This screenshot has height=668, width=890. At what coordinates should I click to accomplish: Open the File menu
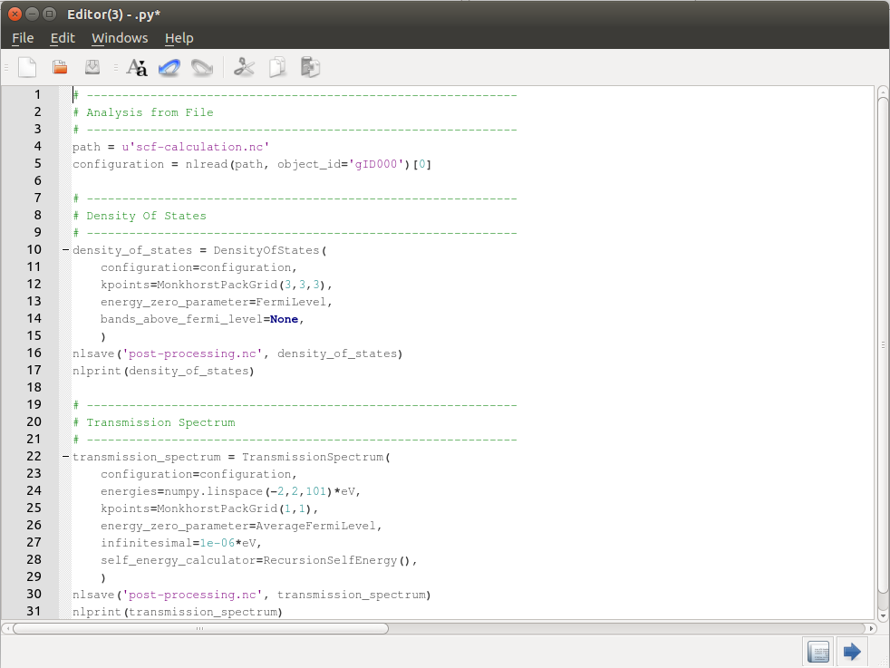click(x=23, y=38)
